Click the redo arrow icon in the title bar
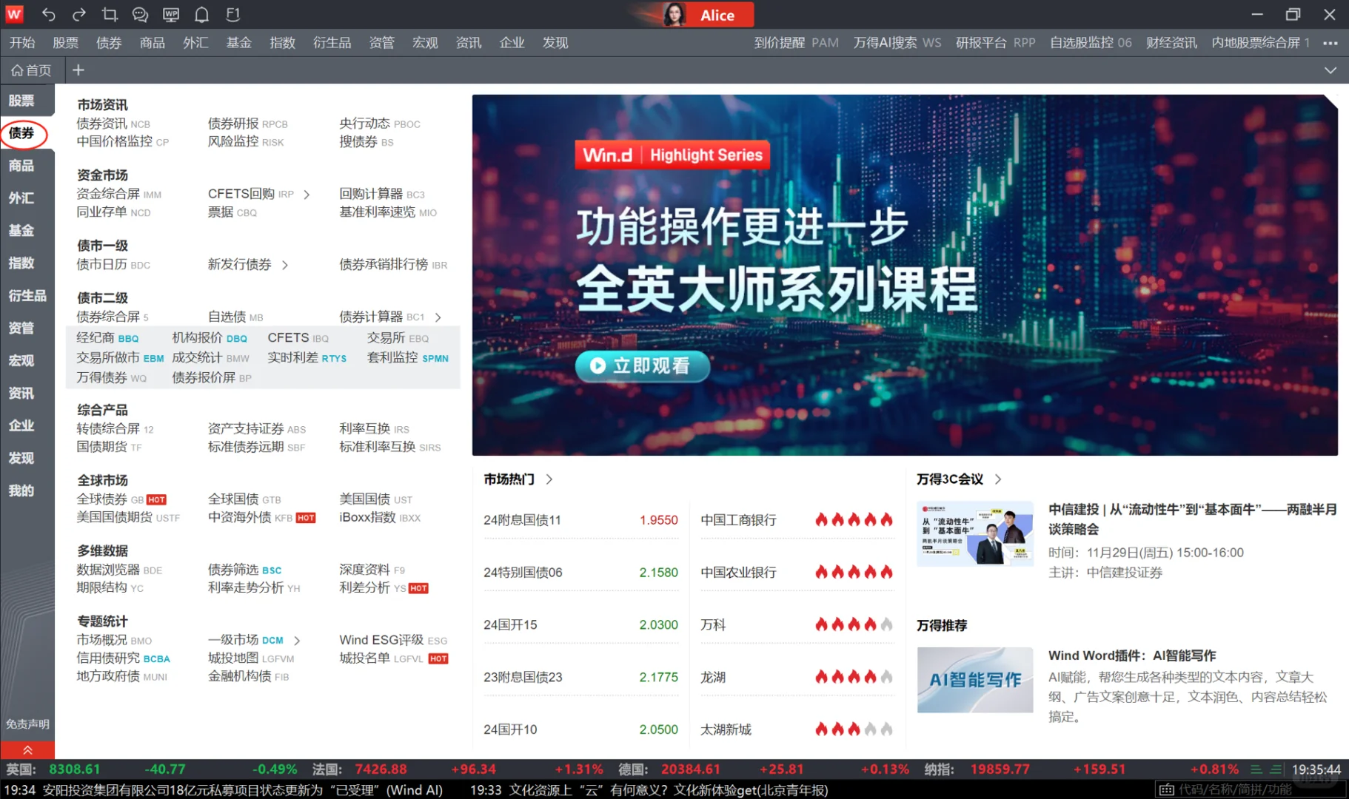1349x799 pixels. [x=79, y=14]
